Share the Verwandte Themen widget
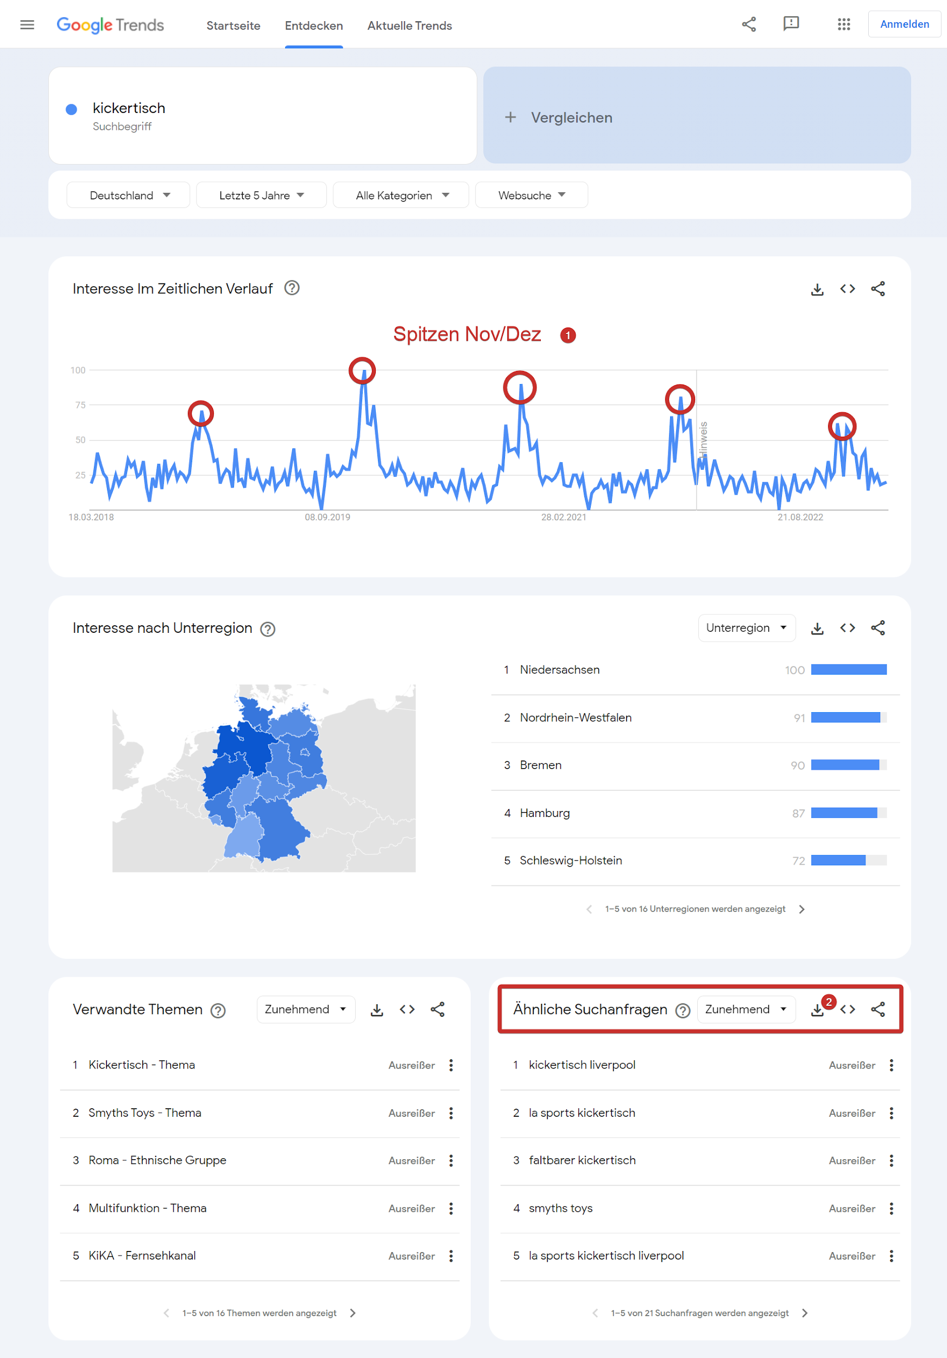 pos(438,1009)
